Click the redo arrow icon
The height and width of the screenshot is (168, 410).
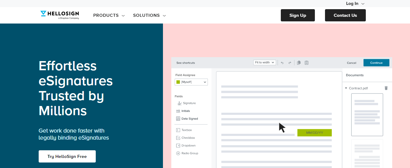[290, 63]
